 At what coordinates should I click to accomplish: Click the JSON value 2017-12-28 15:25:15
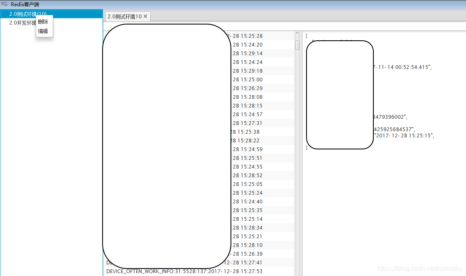(404, 135)
